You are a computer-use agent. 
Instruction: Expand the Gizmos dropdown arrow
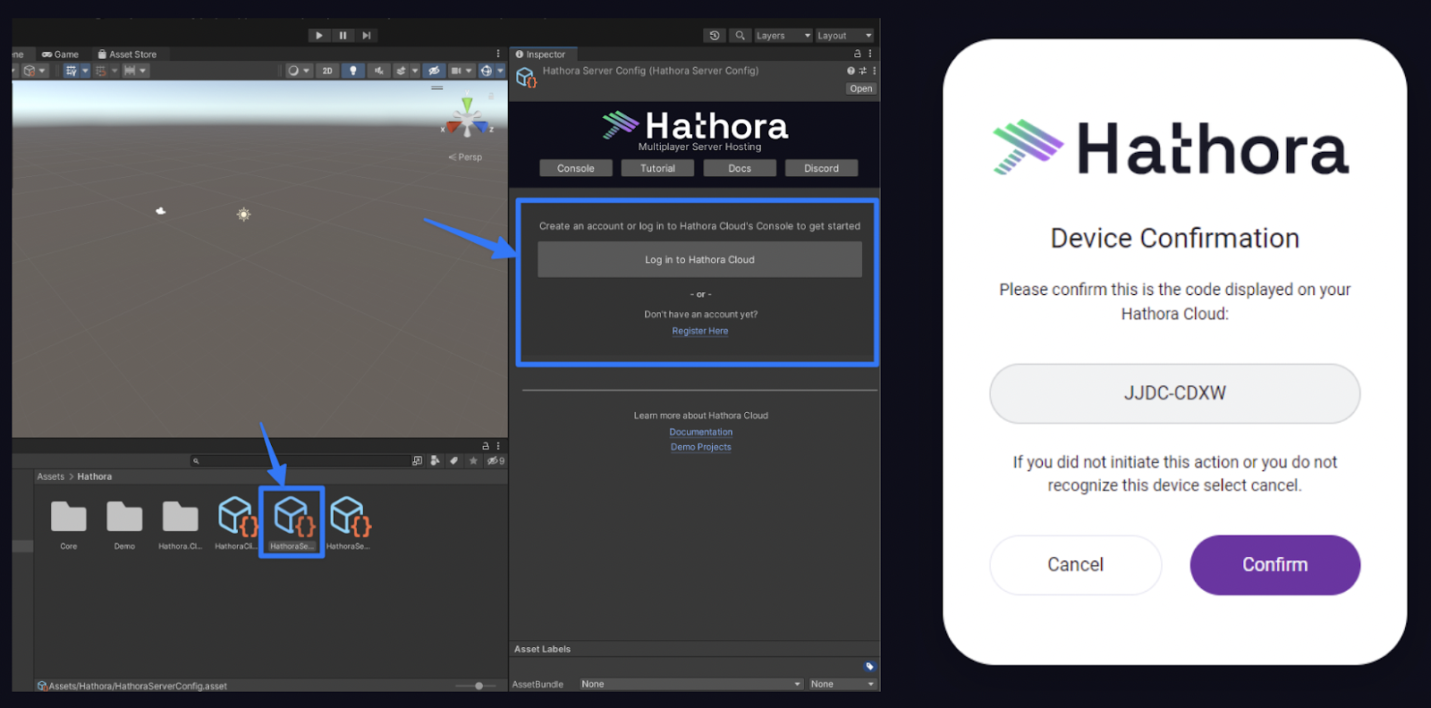click(x=500, y=71)
